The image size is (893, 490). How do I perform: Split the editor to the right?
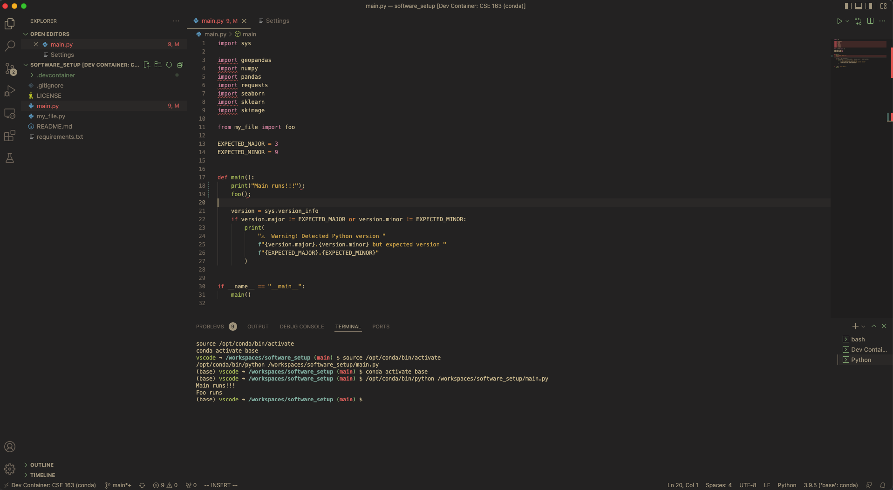tap(870, 21)
